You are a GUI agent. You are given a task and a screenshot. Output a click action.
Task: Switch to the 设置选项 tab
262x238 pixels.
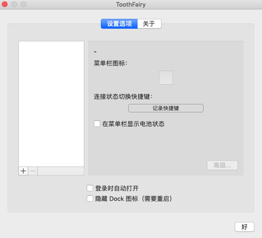point(119,24)
